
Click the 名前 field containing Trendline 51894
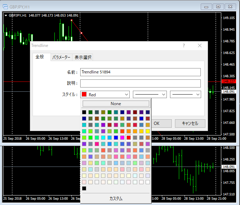140,72
